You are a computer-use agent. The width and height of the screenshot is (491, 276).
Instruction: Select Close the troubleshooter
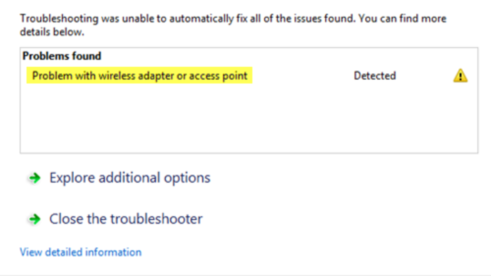pos(126,219)
